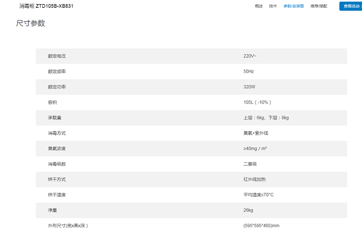This screenshot has height=242, width=362.
Task: Select the value (595*595*480)mm
Action: pos(261,226)
